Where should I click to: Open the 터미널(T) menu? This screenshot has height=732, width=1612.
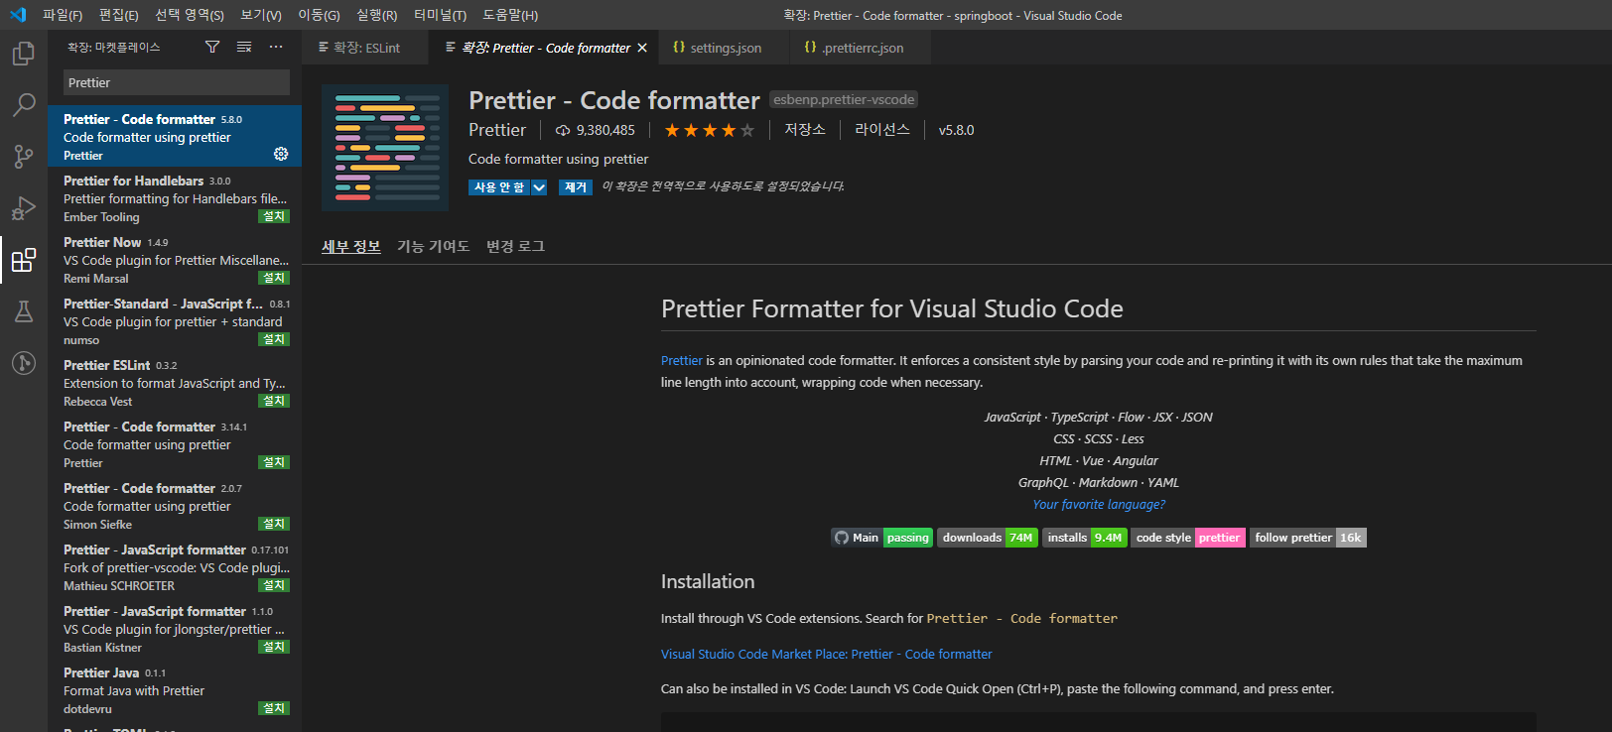440,15
